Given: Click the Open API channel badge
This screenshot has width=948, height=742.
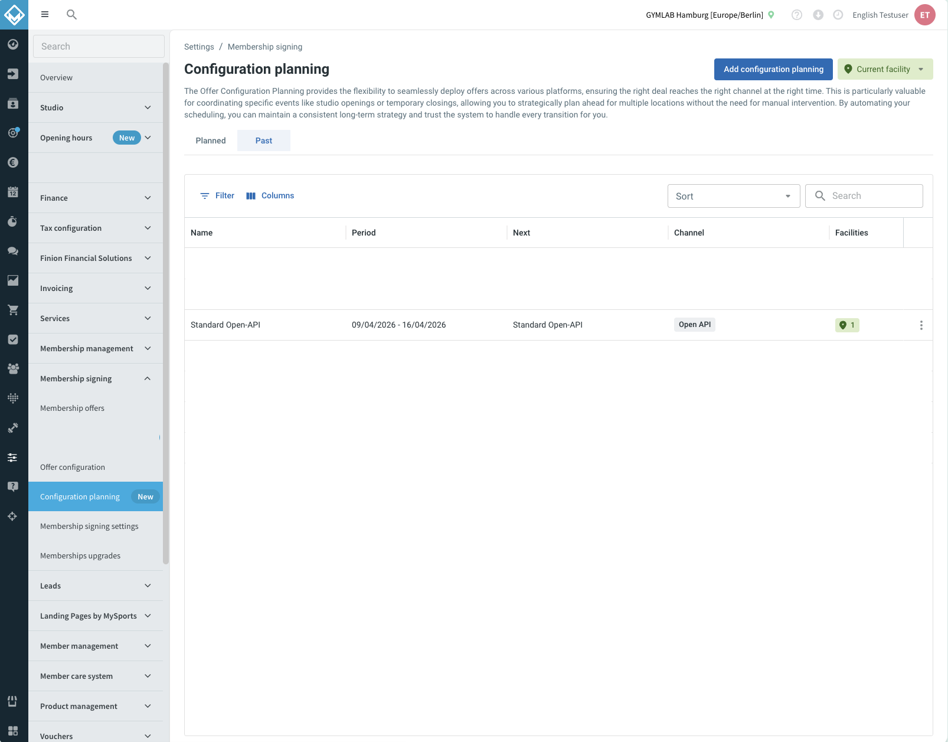Looking at the screenshot, I should [695, 325].
